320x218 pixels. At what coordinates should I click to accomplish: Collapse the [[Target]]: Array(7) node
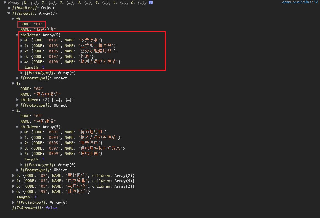pos(9,13)
